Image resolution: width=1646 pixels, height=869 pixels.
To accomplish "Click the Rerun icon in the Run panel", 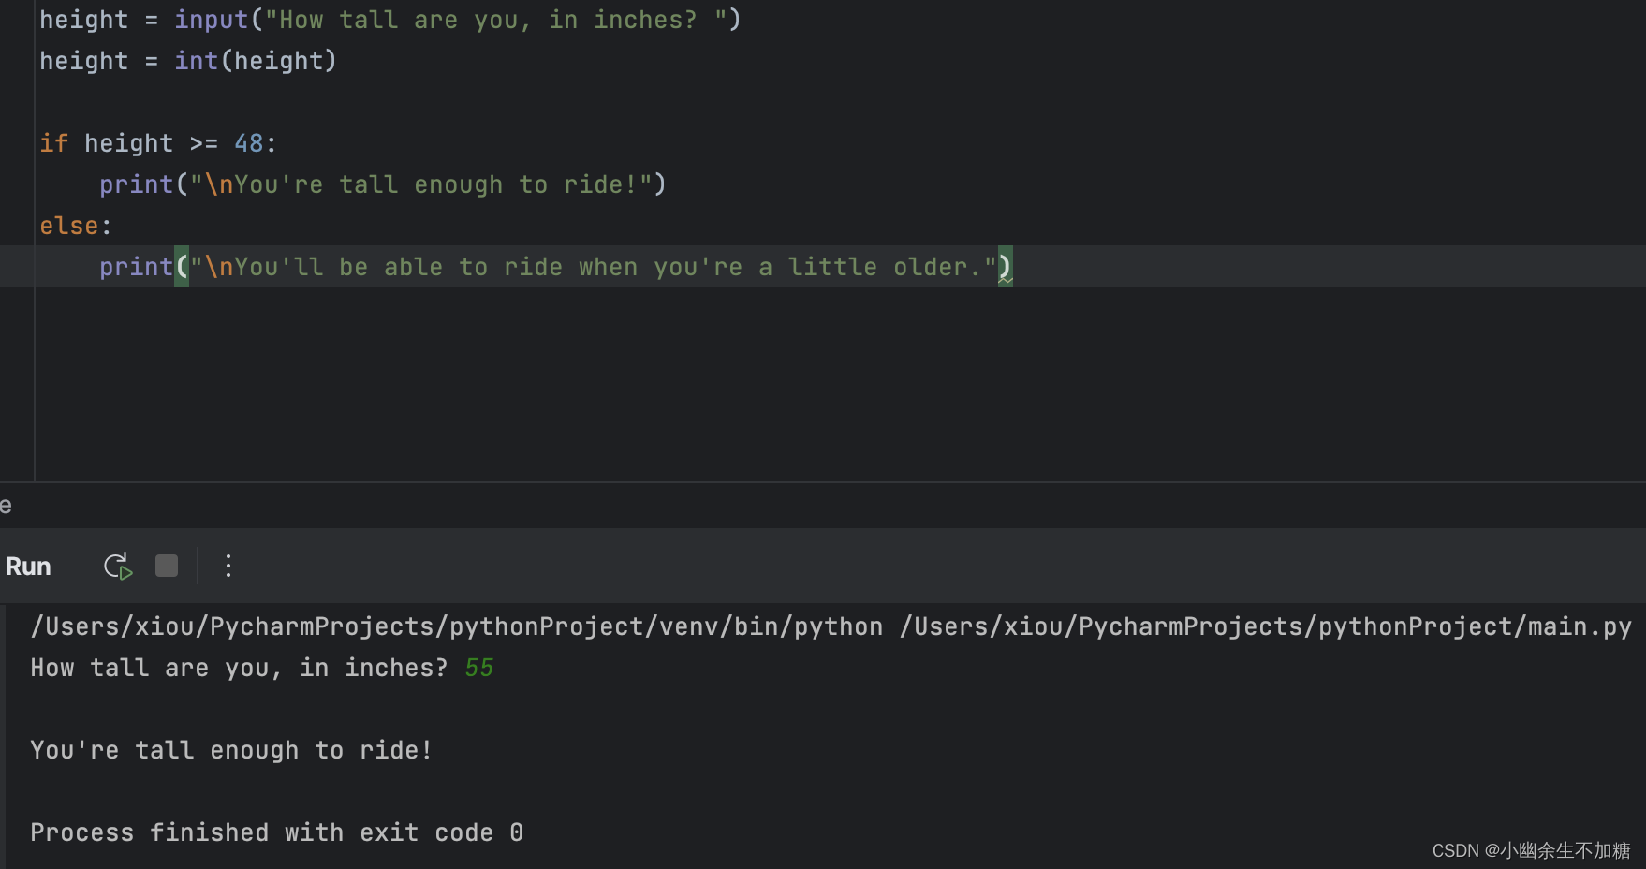I will click(118, 567).
